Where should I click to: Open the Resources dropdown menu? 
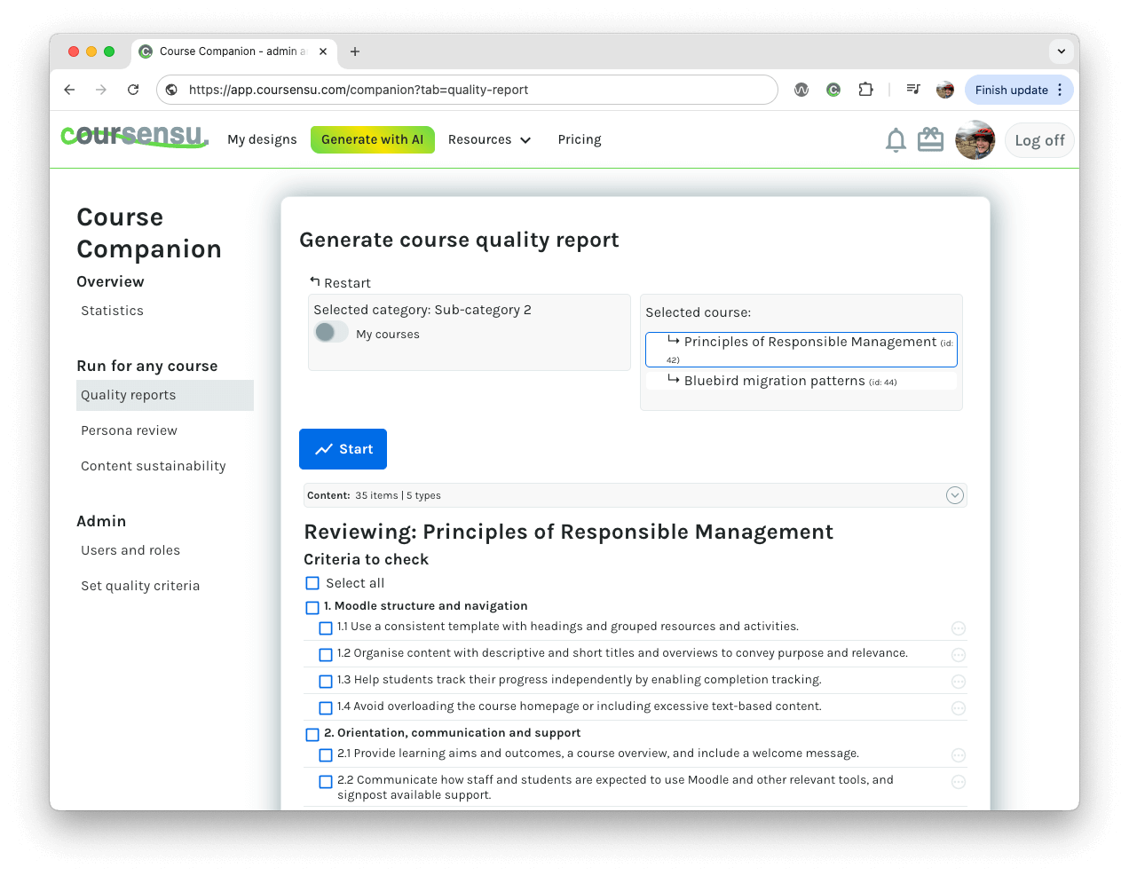click(489, 139)
